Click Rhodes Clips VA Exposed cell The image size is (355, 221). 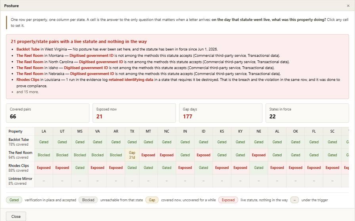(97, 168)
